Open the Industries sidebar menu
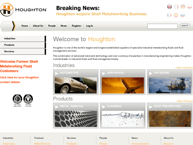Image resolution: width=193 pixels, height=145 pixels. click(23, 39)
